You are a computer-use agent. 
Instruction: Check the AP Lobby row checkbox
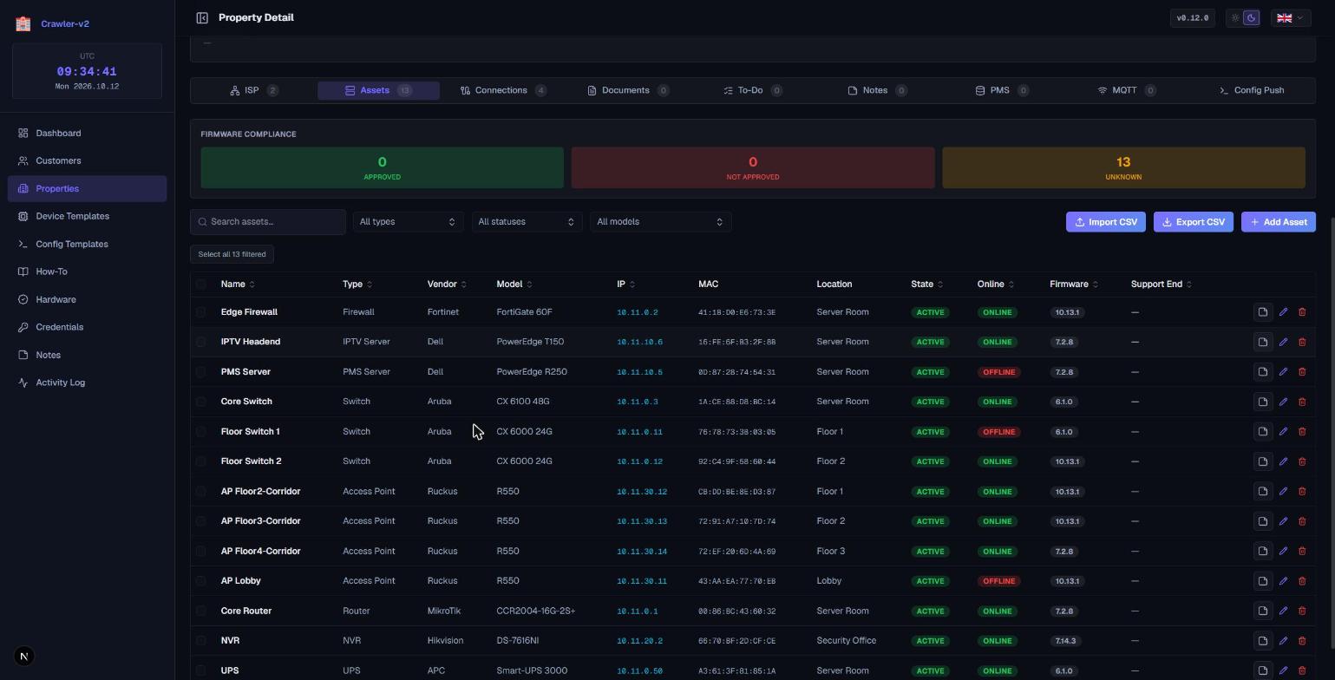click(201, 581)
